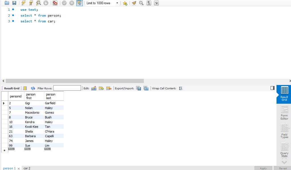Select cell O'Hara
Screen dimensions: 291x170
tap(54, 131)
